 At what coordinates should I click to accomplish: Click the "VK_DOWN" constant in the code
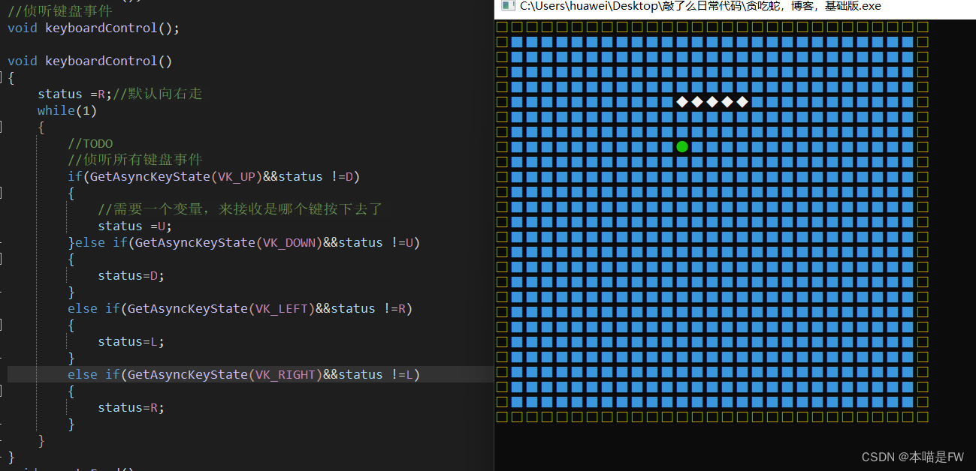[289, 242]
